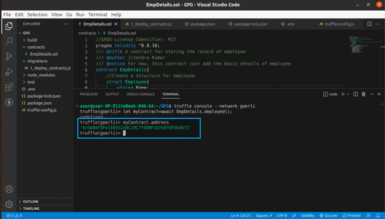Open the Accounts icon in activity bar

coord(9,189)
